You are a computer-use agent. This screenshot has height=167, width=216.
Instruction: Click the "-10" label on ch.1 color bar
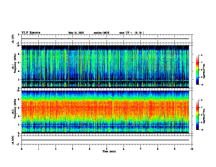[x=202, y=85]
